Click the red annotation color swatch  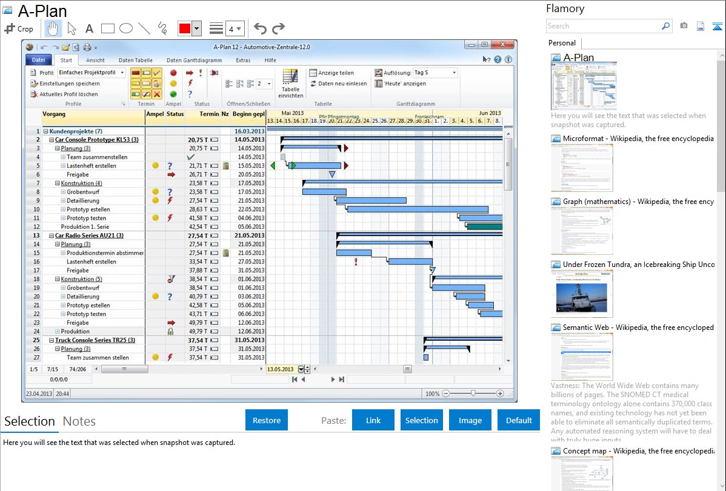click(185, 28)
